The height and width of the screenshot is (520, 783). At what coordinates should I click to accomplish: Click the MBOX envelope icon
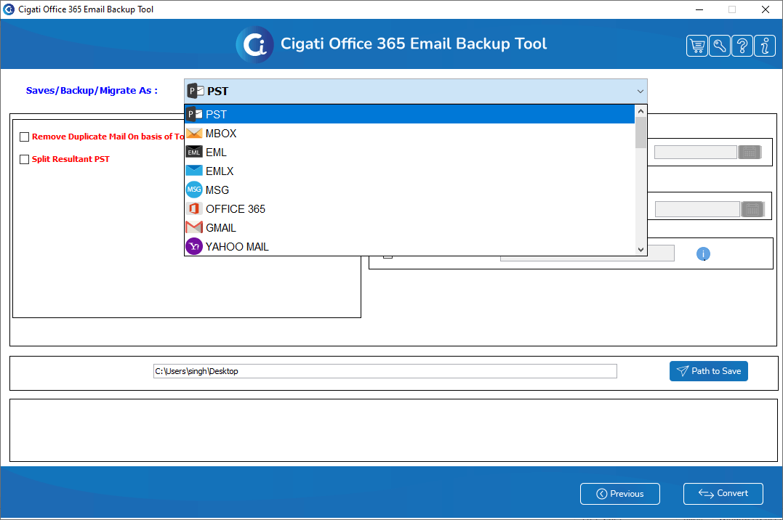point(194,133)
